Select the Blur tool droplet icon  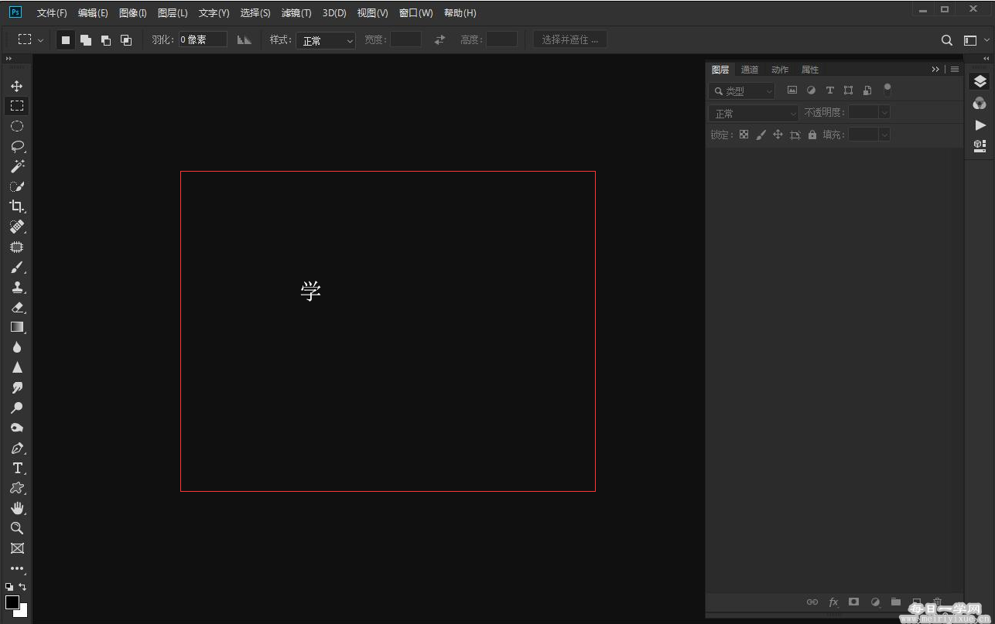(16, 347)
